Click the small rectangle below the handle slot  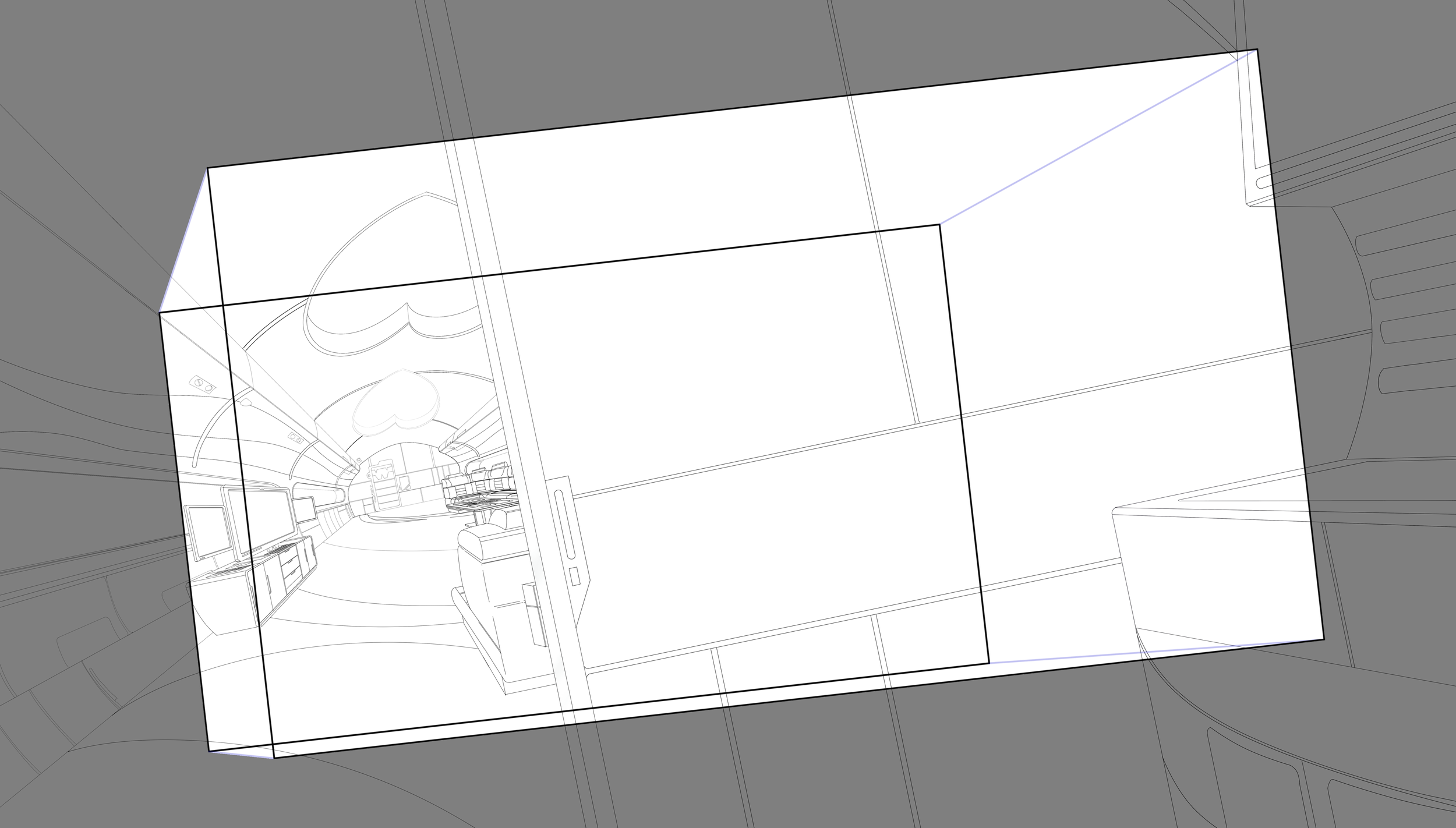point(574,576)
